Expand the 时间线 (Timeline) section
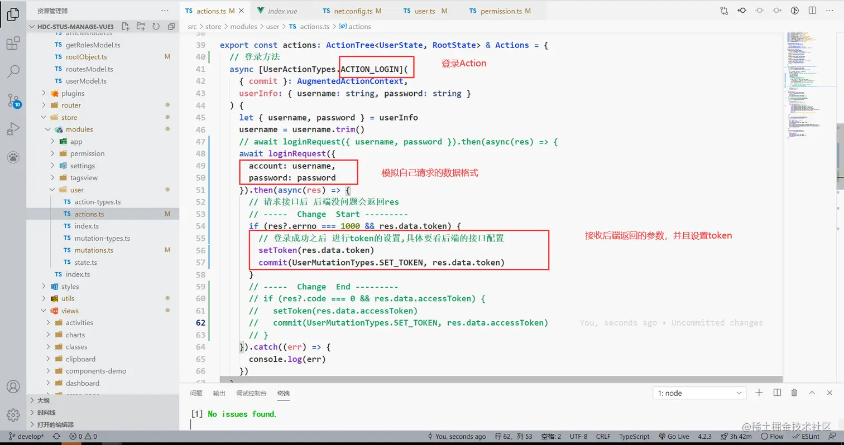Image resolution: width=844 pixels, height=445 pixels. click(46, 413)
